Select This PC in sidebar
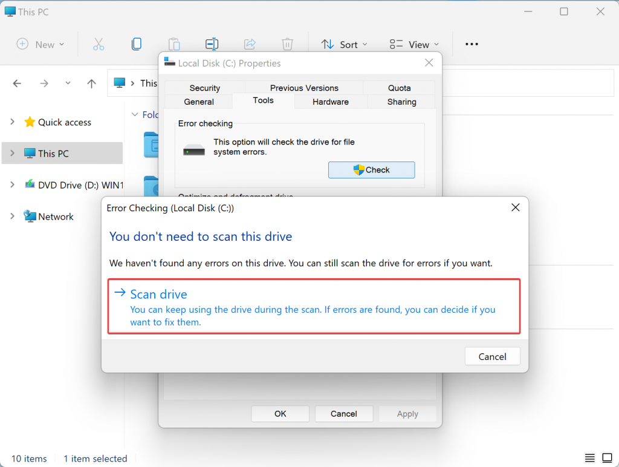 point(62,153)
